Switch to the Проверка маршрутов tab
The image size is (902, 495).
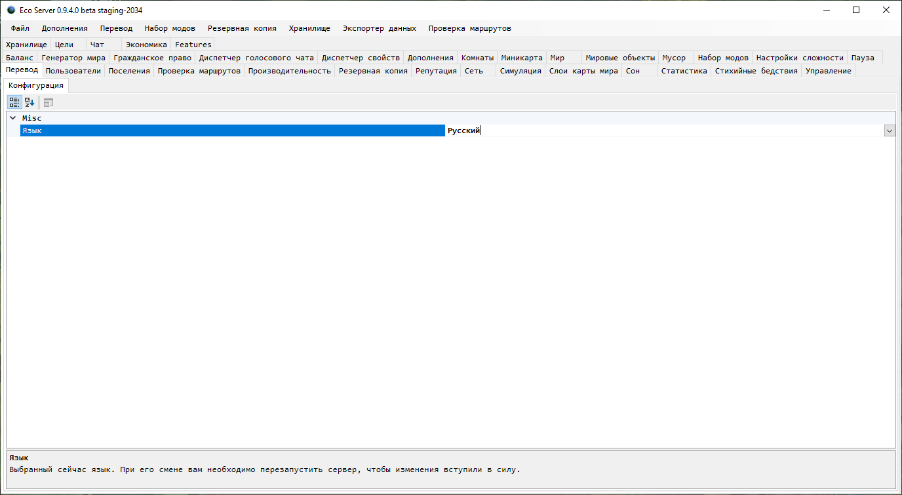pyautogui.click(x=199, y=71)
